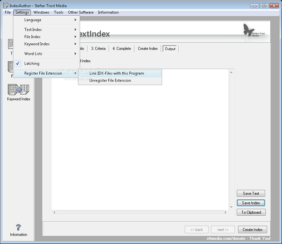Click the Information question mark icon
The image size is (282, 244).
(x=18, y=227)
